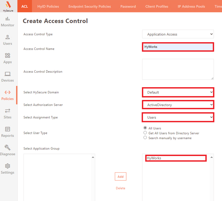Click the Access Control Description text area
222x201 pixels.
tap(178, 69)
